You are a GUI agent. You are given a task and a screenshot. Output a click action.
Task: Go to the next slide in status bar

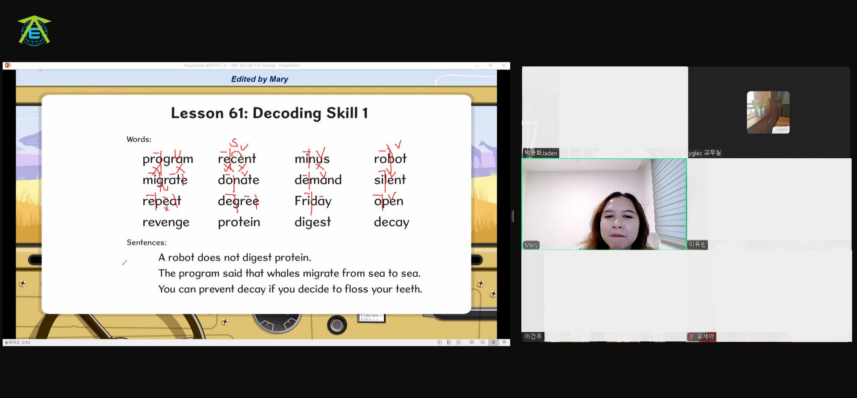[458, 342]
